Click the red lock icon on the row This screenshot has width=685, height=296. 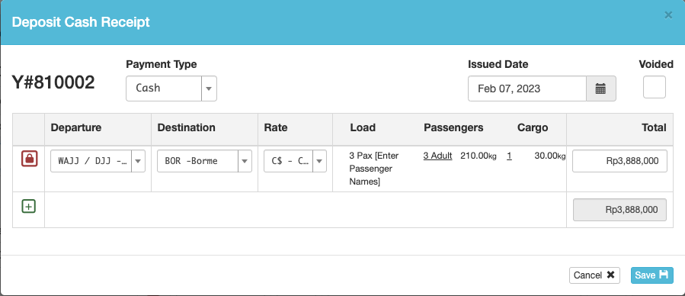click(29, 158)
